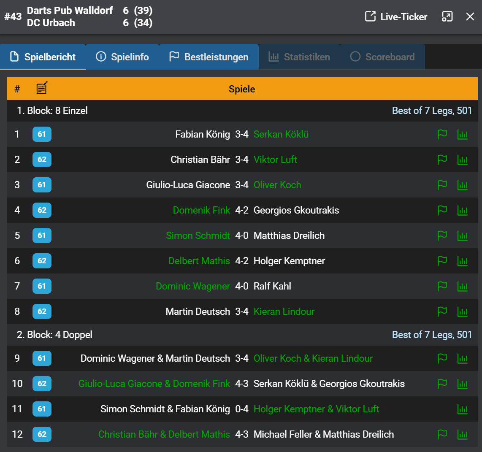Open stats chart icon for Ralf Kahl match
Image resolution: width=482 pixels, height=452 pixels.
[x=463, y=287]
